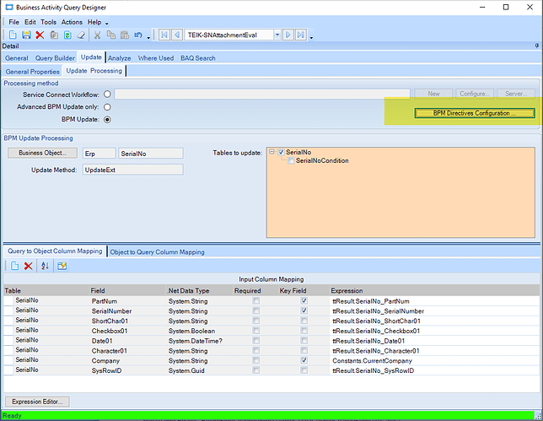Open the Expression Editor button
The height and width of the screenshot is (421, 543).
tap(37, 402)
